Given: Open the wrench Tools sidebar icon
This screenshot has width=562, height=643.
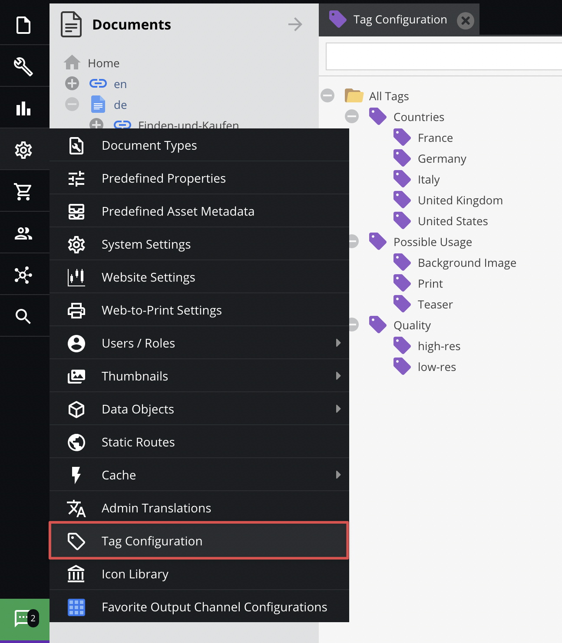Looking at the screenshot, I should tap(23, 66).
